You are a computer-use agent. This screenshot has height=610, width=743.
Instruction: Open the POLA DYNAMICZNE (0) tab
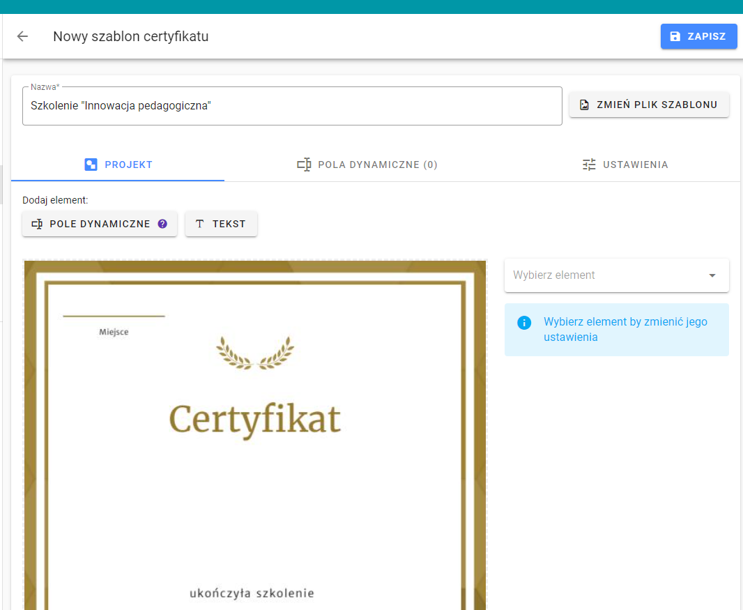(367, 165)
